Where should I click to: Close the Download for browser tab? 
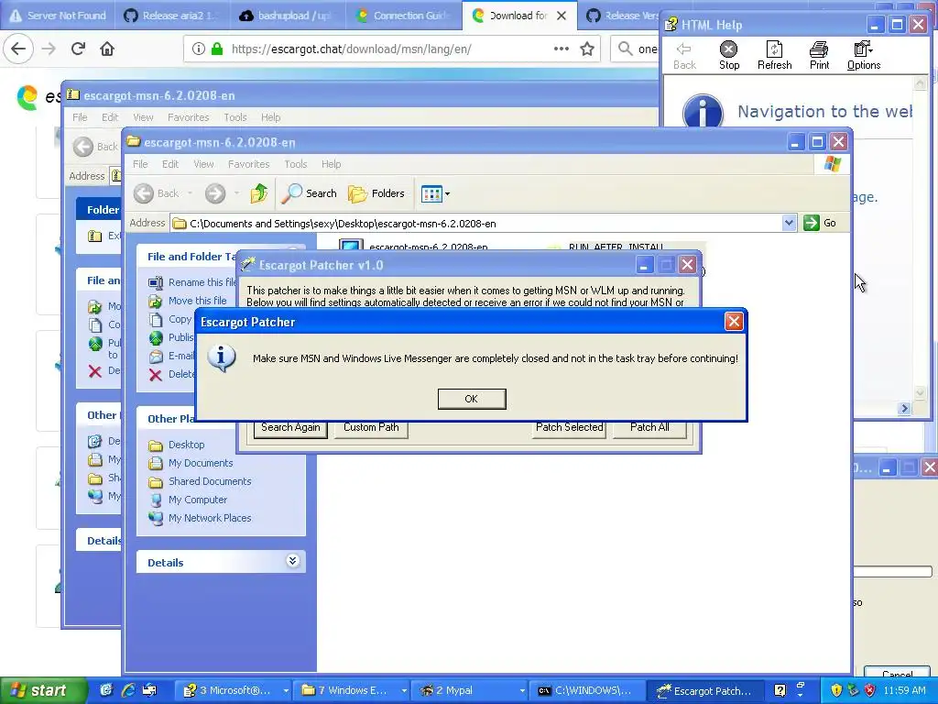click(562, 16)
